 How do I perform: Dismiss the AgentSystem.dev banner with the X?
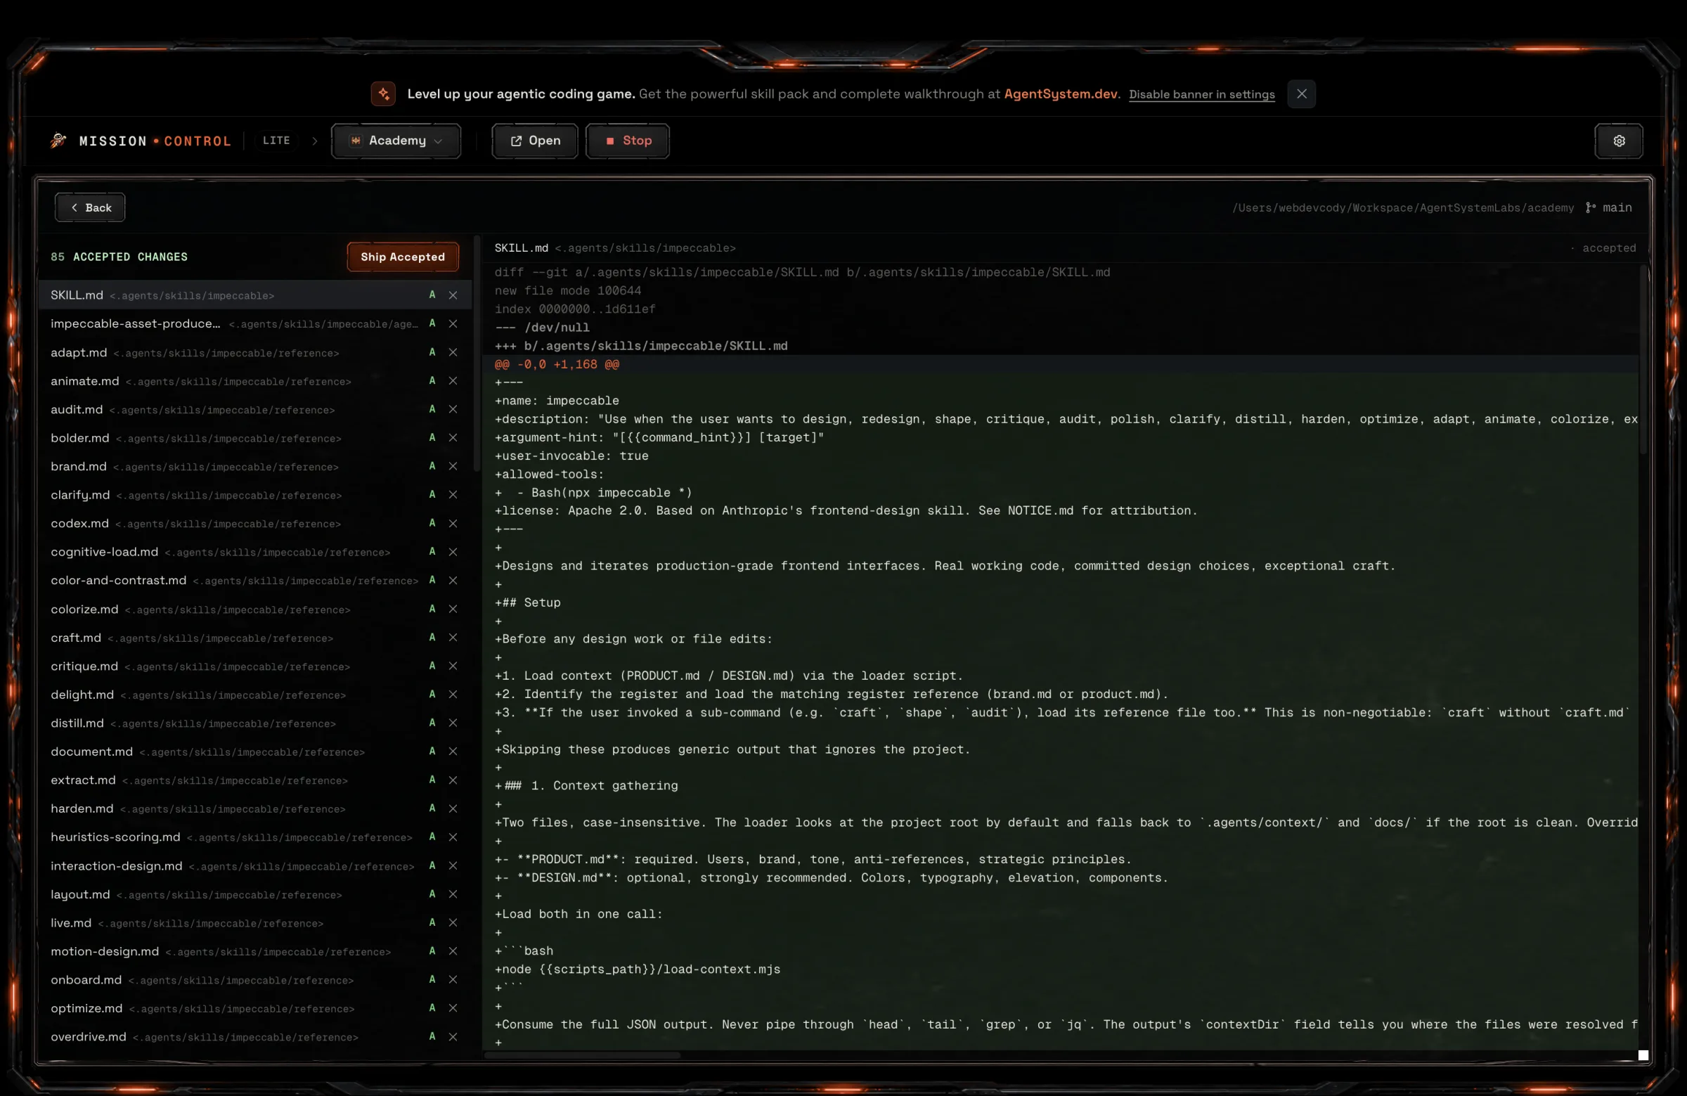[1301, 94]
